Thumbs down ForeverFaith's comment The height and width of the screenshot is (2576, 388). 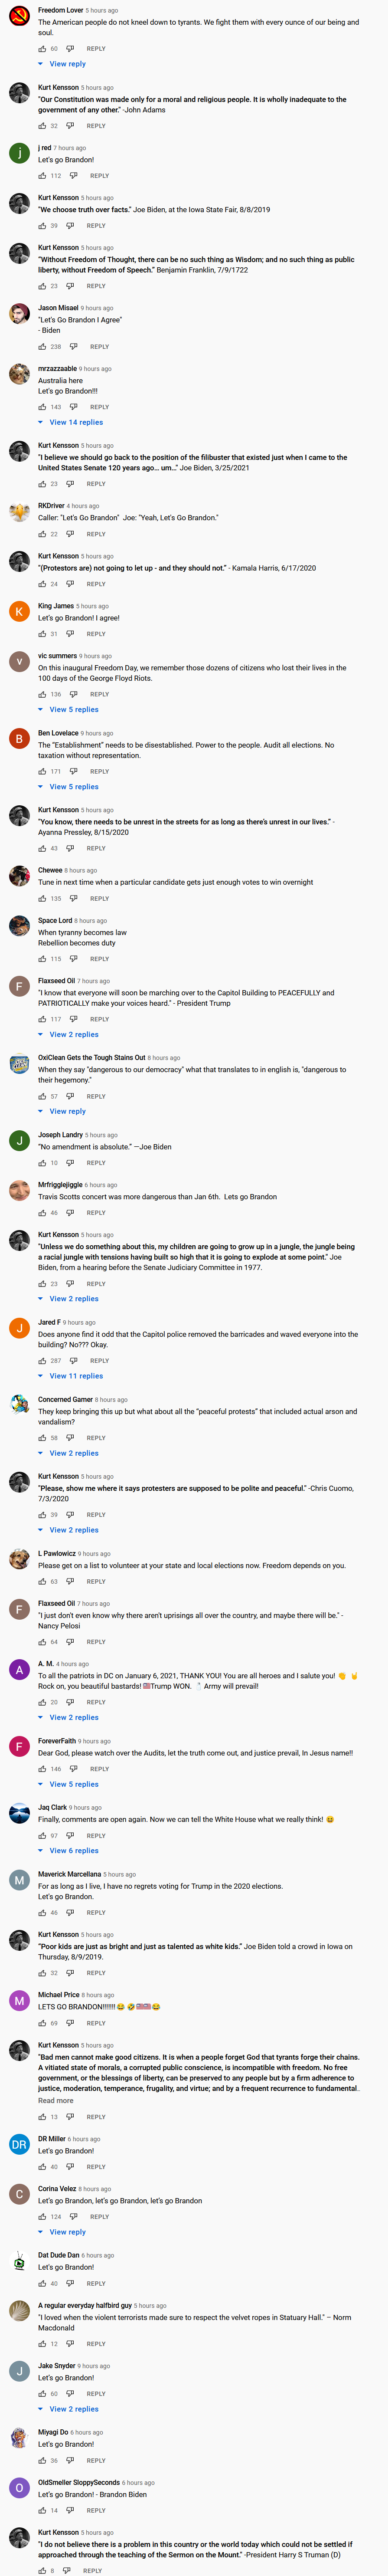(73, 1769)
